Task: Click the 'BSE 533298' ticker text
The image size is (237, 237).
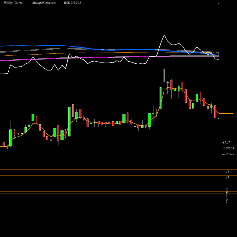Action: 73,3
